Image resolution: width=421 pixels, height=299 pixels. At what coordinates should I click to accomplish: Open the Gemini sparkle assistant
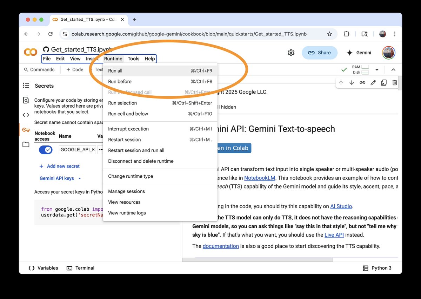359,53
